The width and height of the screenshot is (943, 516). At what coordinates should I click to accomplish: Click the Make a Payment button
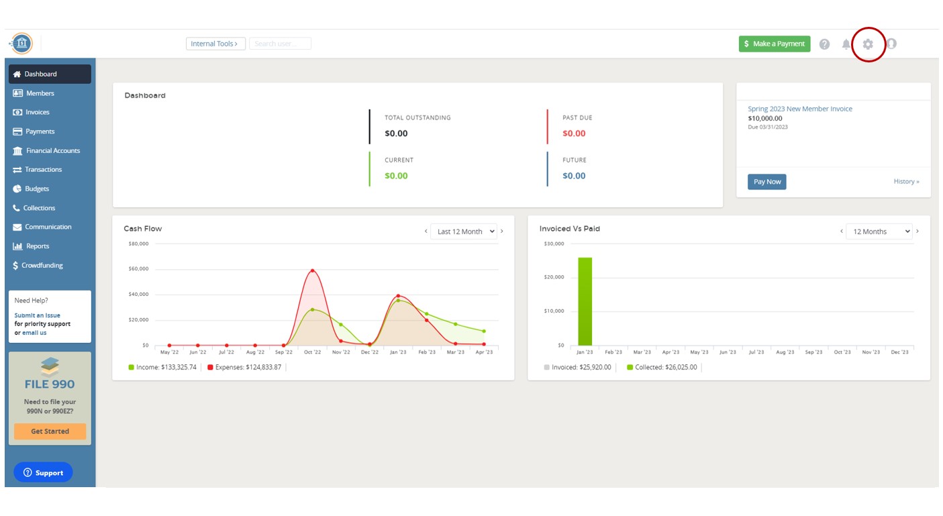774,44
